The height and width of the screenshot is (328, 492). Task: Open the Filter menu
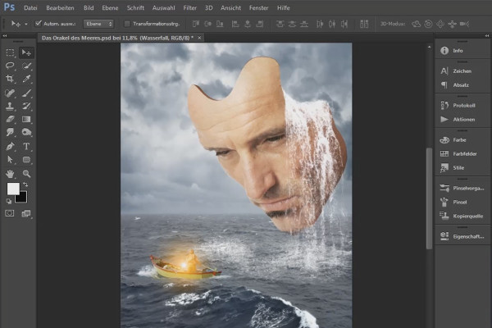point(190,8)
